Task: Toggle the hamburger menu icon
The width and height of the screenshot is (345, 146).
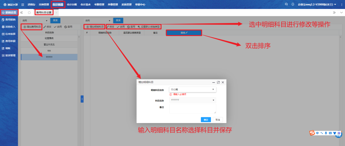Action: [x=22, y=4]
